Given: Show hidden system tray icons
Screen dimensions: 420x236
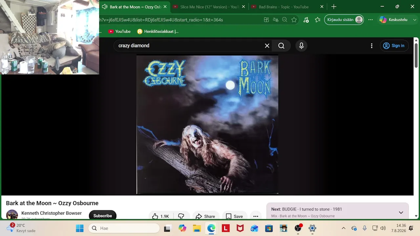Looking at the screenshot, I should coord(344,228).
